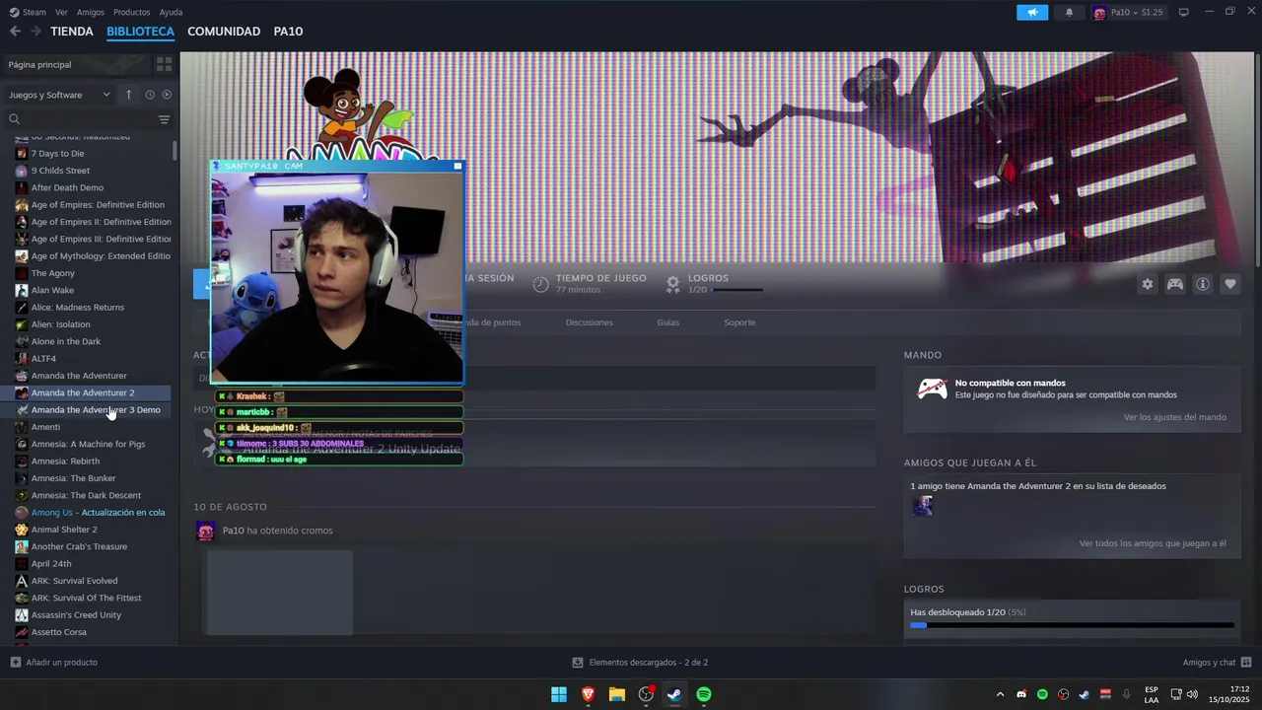1262x710 pixels.
Task: Go to TIENDA tab
Action: coord(72,32)
